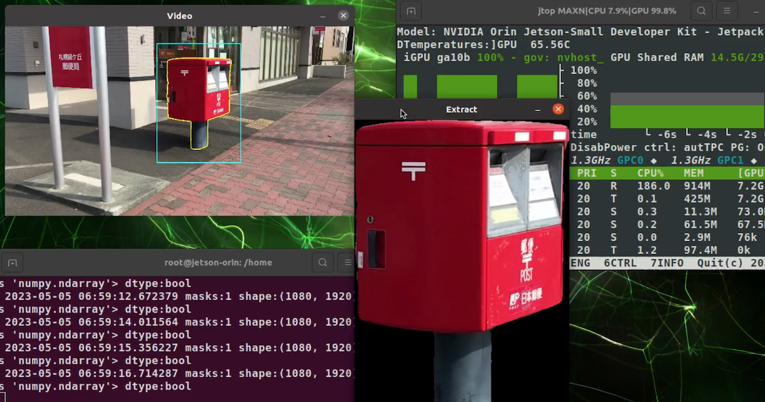
Task: Click the GPU 65.56C temperature reading
Action: click(x=534, y=45)
